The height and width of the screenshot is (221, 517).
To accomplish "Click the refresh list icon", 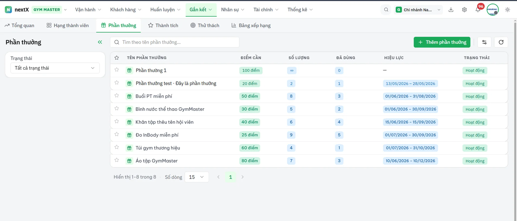I will pyautogui.click(x=501, y=42).
